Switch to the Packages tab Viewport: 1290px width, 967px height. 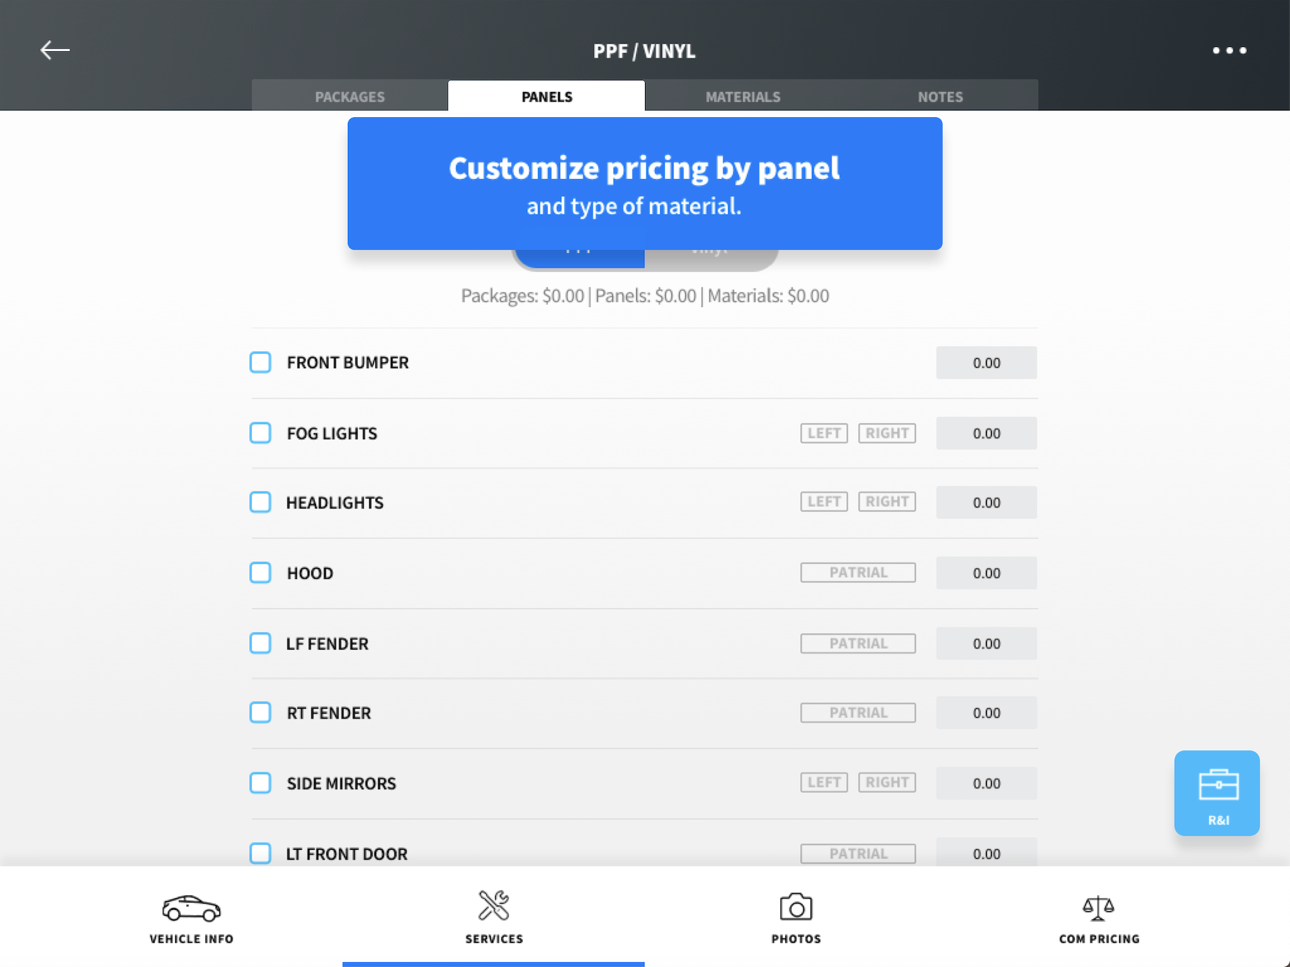349,96
